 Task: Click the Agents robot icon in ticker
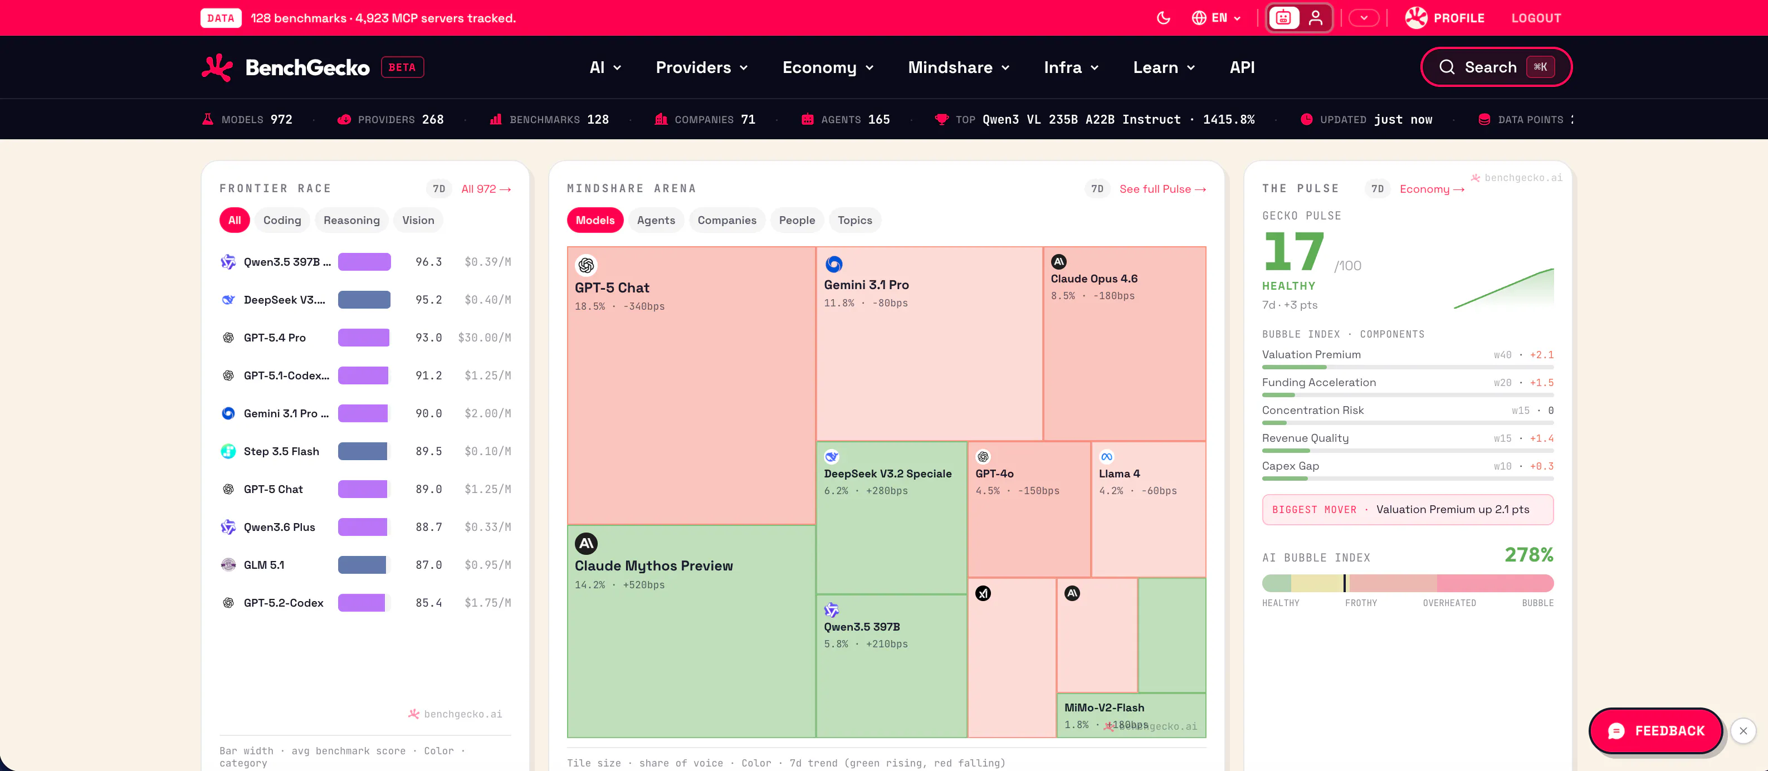tap(807, 119)
